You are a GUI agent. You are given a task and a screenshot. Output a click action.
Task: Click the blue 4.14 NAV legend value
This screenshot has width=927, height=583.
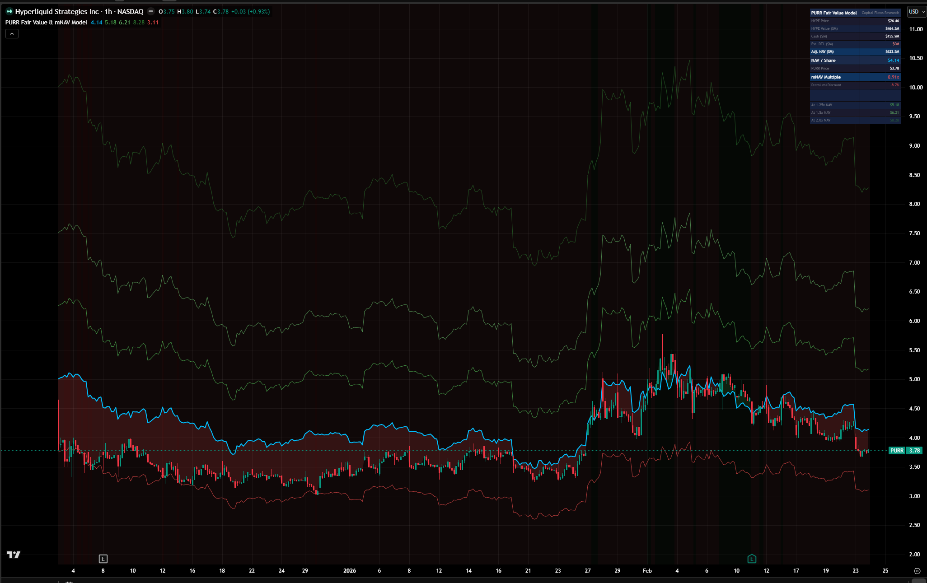96,23
